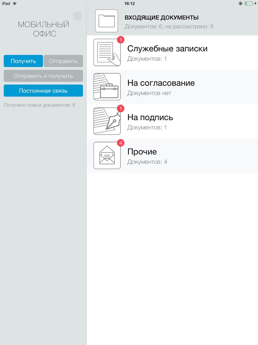Image resolution: width=258 pixels, height=345 pixels.
Task: Open the Служебные записки category
Action: (x=172, y=52)
